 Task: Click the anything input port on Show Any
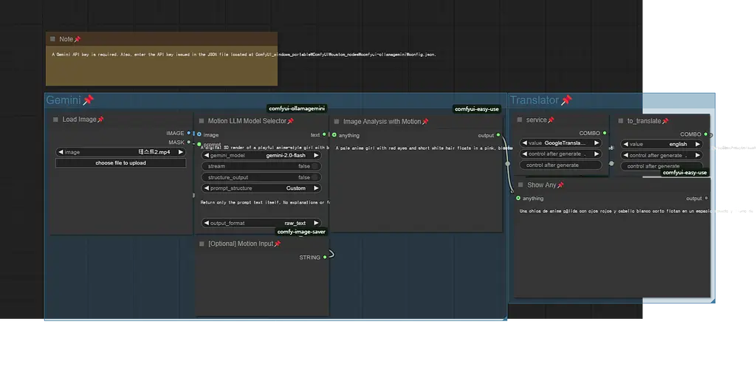(518, 198)
